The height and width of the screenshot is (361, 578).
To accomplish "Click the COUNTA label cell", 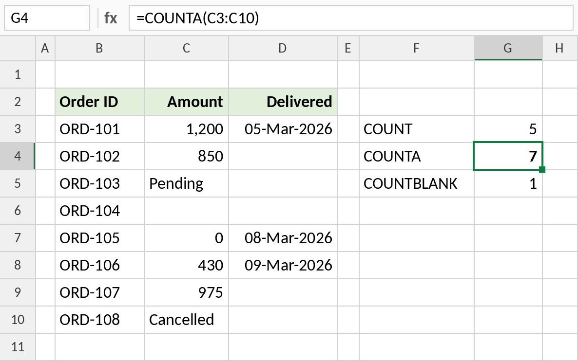I will (x=416, y=156).
